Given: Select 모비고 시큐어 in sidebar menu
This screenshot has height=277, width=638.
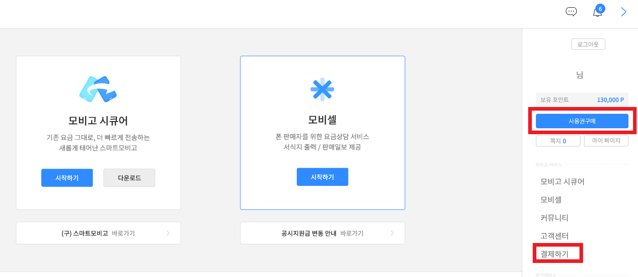Looking at the screenshot, I should (562, 181).
